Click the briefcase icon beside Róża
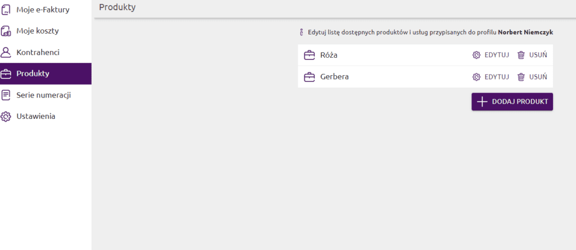 pos(309,55)
